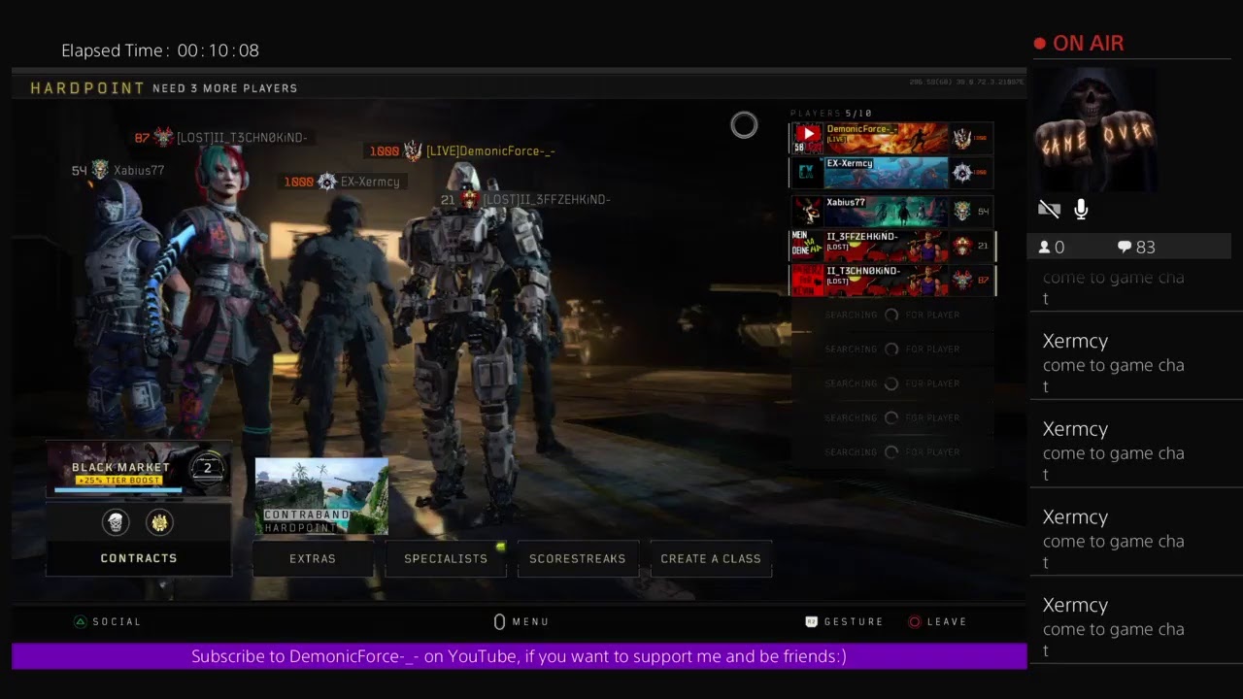This screenshot has height=699, width=1243.
Task: Click the loading circle indicator in lobby
Action: [x=744, y=125]
